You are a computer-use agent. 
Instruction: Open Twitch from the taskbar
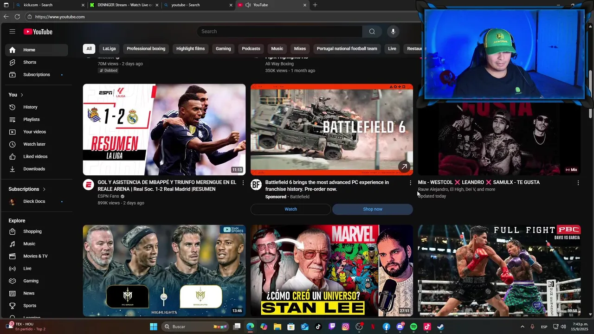point(332,327)
